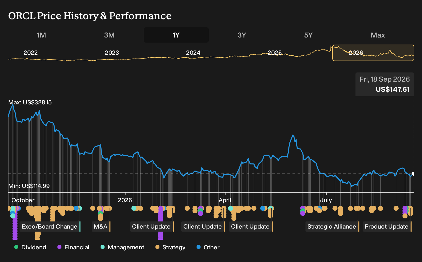
Task: Click the highlighted 2026 range selector window
Action: point(373,53)
